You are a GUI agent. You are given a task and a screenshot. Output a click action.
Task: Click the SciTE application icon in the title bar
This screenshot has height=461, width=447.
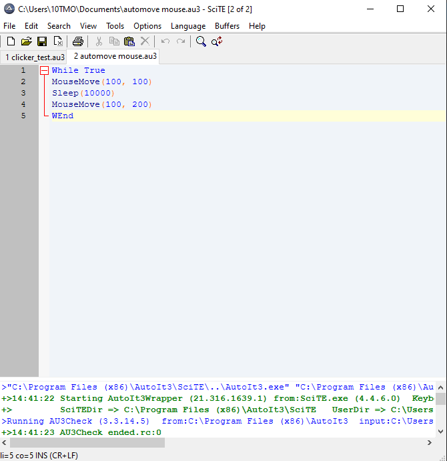[9, 9]
